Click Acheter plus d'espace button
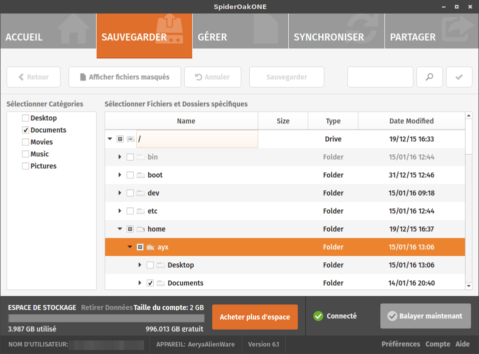The width and height of the screenshot is (479, 354). 255,317
